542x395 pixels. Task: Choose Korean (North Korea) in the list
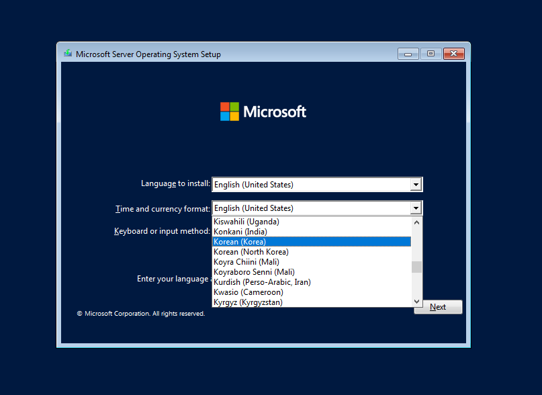coord(312,252)
